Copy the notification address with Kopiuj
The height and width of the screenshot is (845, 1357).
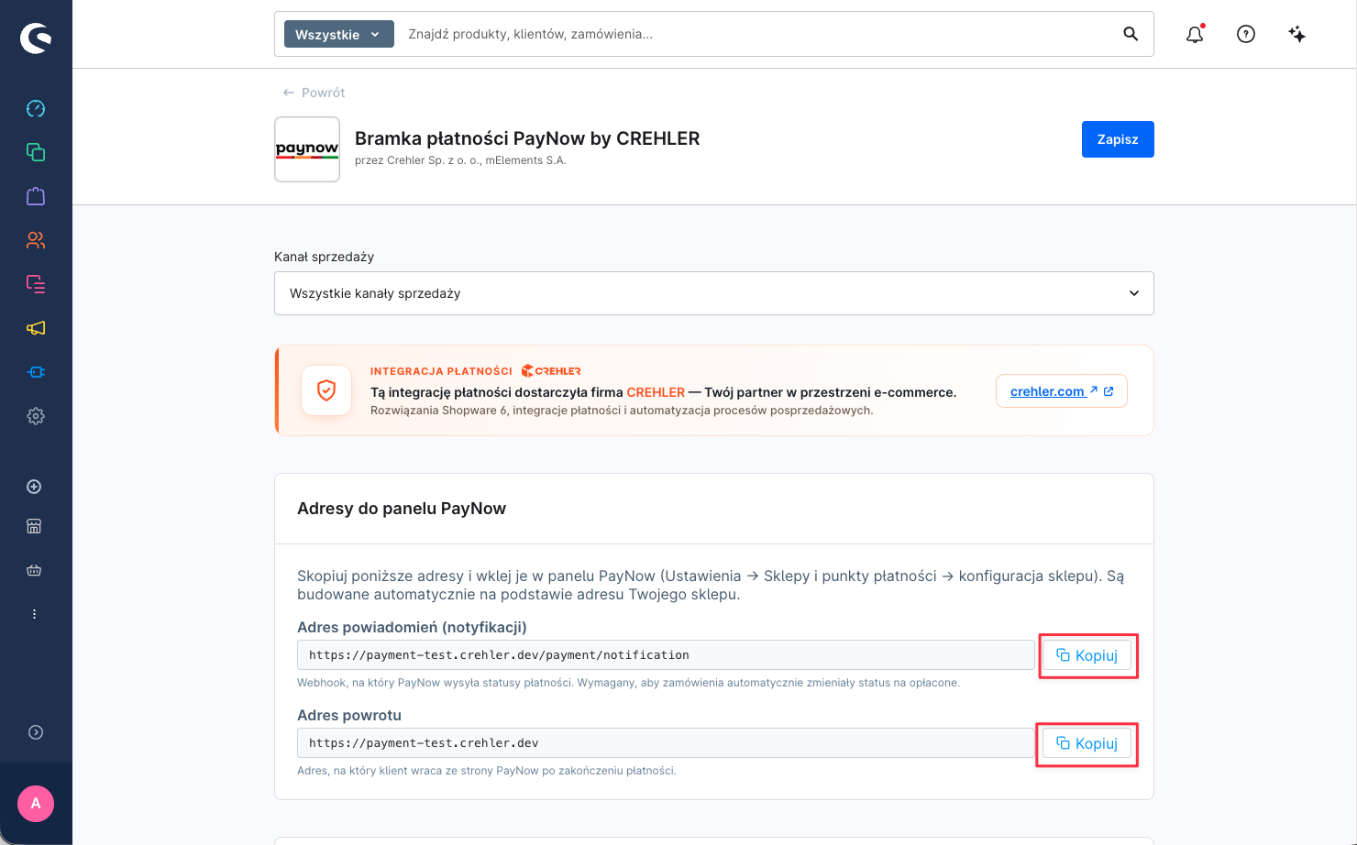[x=1087, y=655]
